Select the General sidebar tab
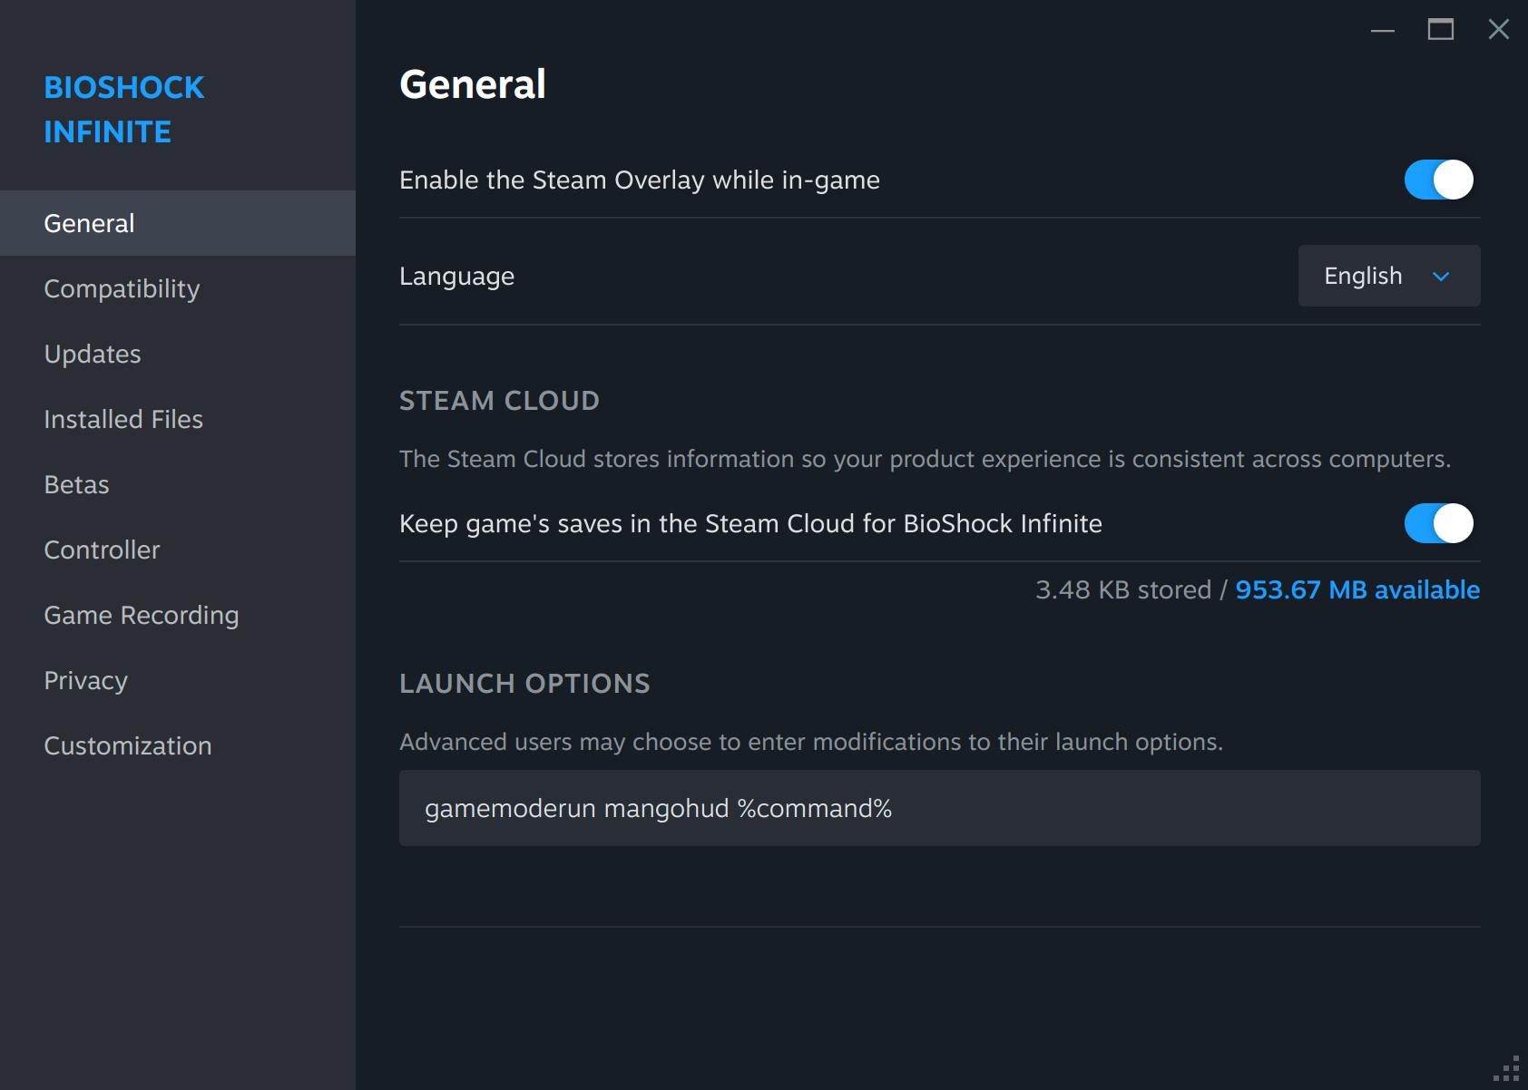The image size is (1528, 1090). [89, 223]
